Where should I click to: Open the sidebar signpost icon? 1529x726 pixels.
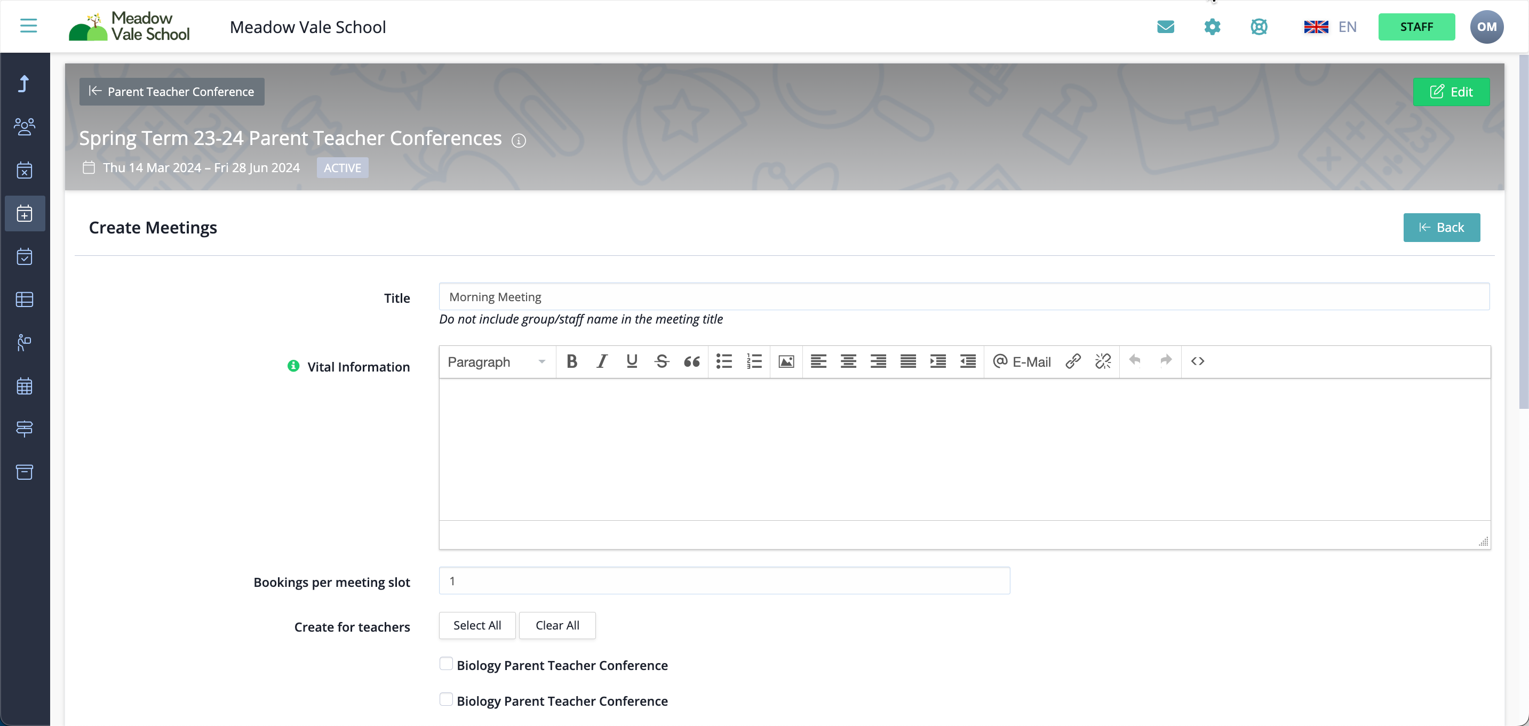[x=25, y=429]
